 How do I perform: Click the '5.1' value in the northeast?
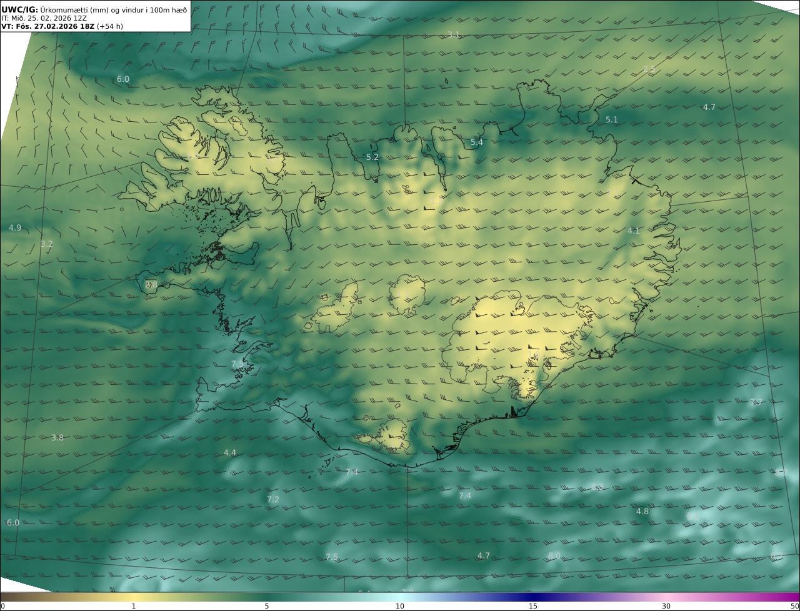(x=612, y=120)
